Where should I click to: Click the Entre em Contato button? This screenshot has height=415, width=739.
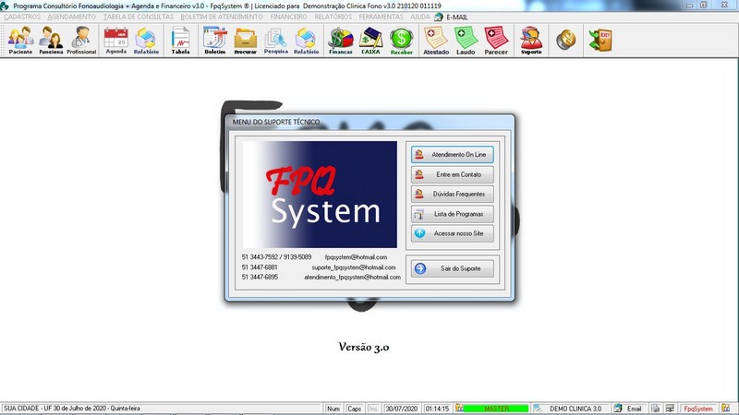point(453,174)
